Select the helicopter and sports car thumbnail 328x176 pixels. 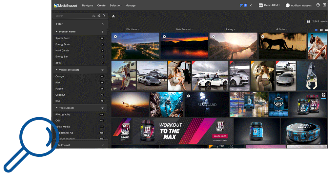tap(152, 76)
